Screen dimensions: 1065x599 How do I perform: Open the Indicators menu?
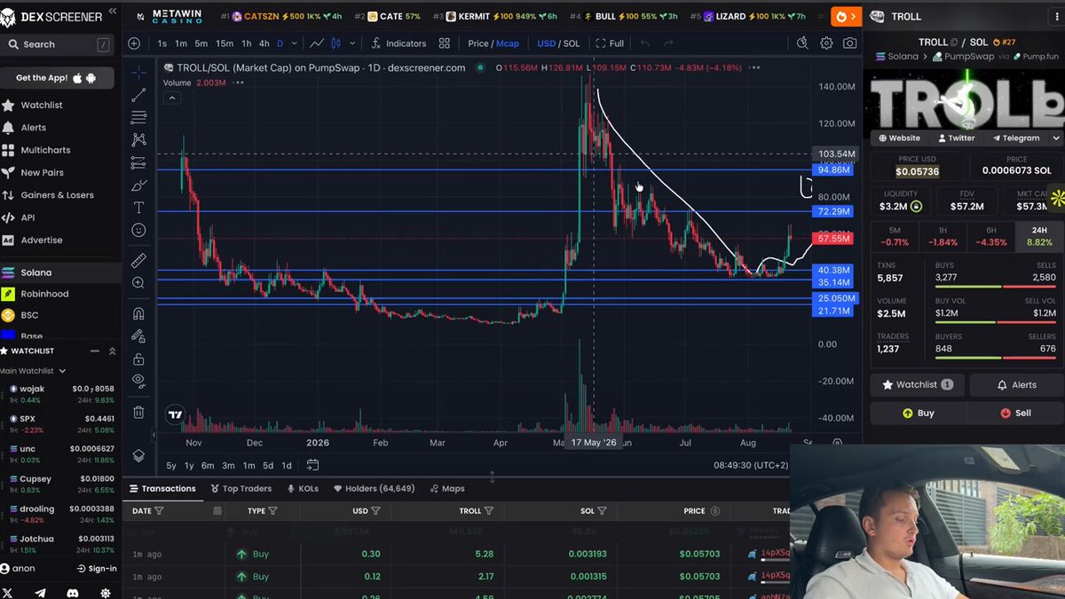398,43
